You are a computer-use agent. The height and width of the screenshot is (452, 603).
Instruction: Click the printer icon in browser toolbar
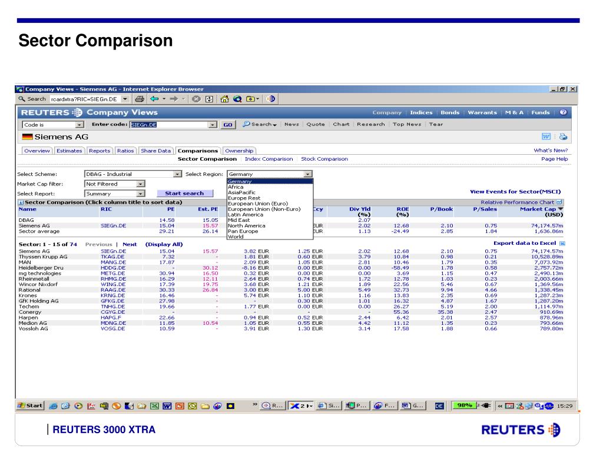click(x=139, y=99)
